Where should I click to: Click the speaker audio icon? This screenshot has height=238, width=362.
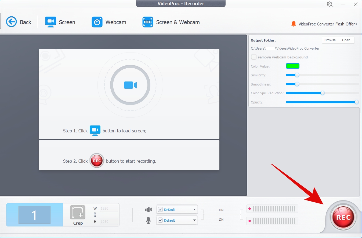[x=148, y=210]
